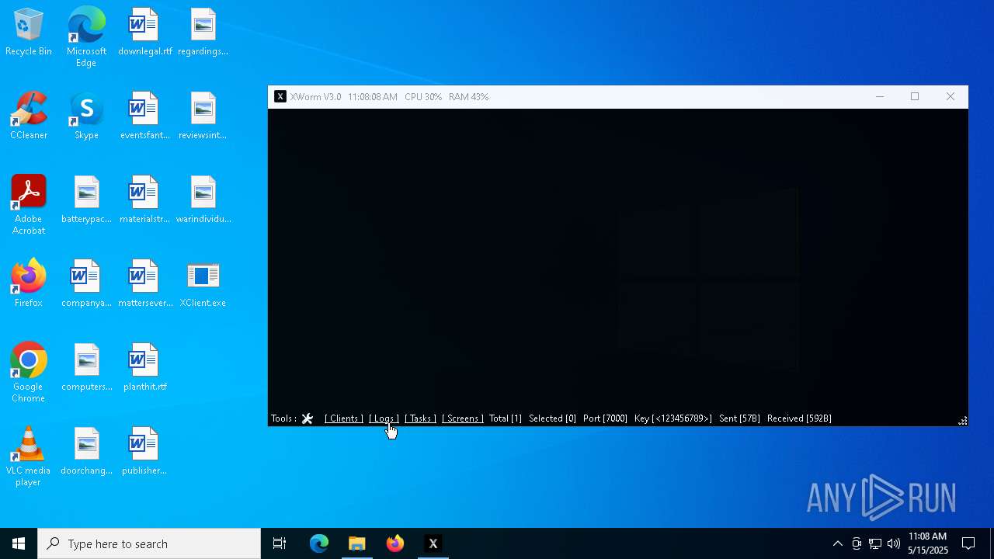Select the Skype desktop shortcut
Screen dimensions: 994x559
pos(86,116)
